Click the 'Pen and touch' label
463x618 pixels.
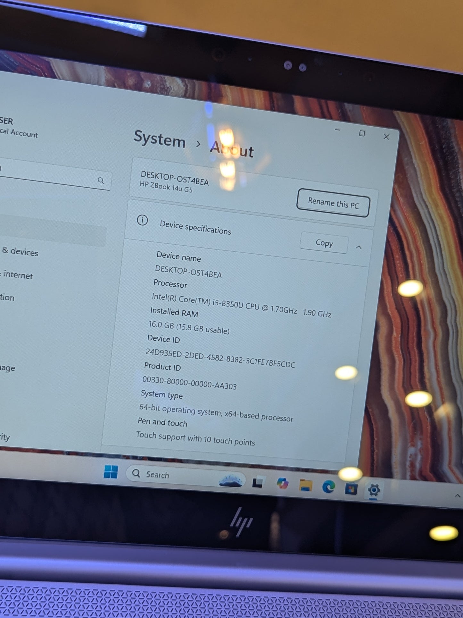tap(162, 422)
